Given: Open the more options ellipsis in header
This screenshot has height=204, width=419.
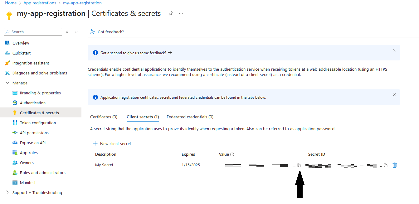Looking at the screenshot, I should (181, 14).
